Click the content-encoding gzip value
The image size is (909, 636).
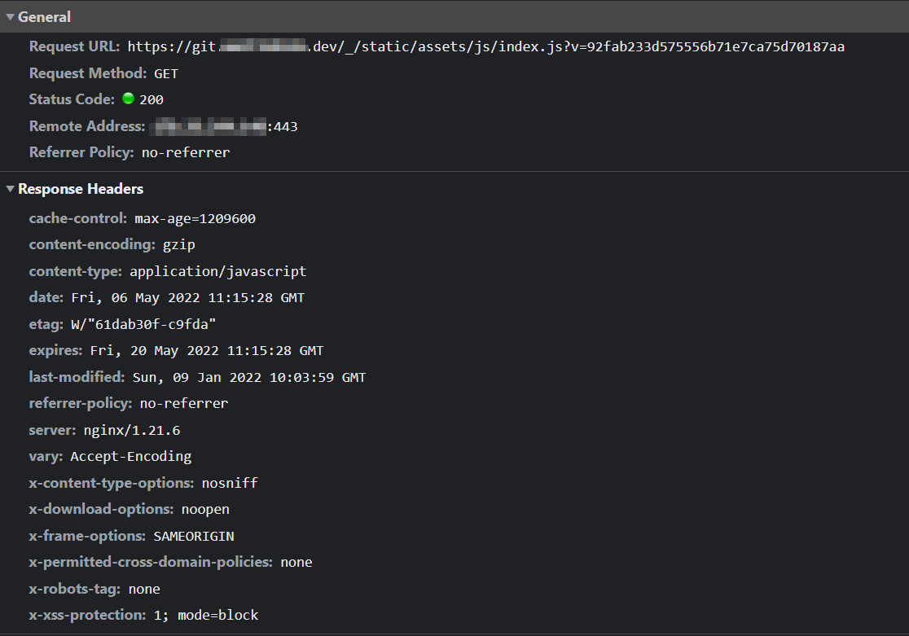pos(178,243)
